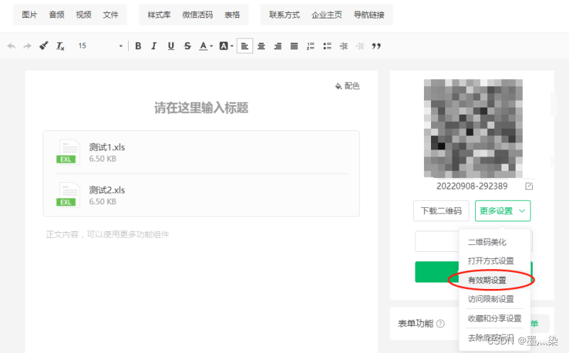Edit the QR code name 20220908-292389
The height and width of the screenshot is (353, 569).
coord(529,186)
